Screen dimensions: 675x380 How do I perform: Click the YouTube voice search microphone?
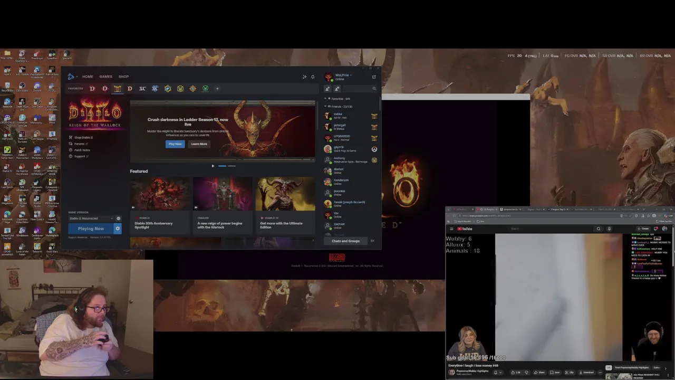pos(609,229)
